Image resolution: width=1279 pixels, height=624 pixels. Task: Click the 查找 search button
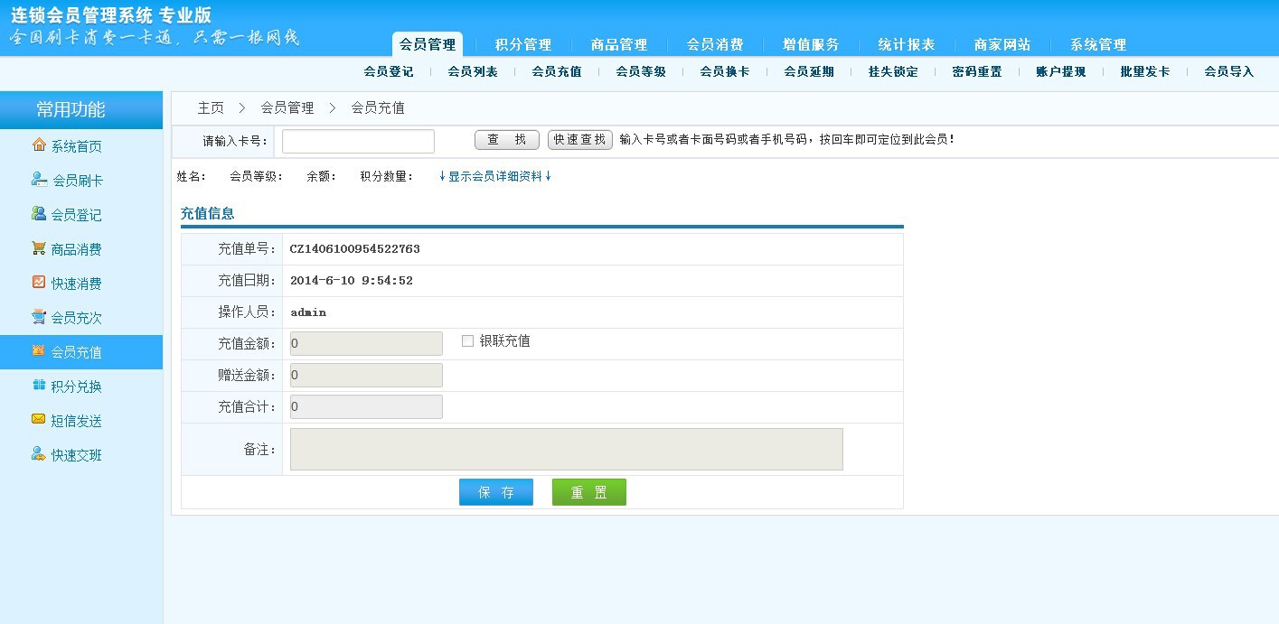[x=507, y=140]
